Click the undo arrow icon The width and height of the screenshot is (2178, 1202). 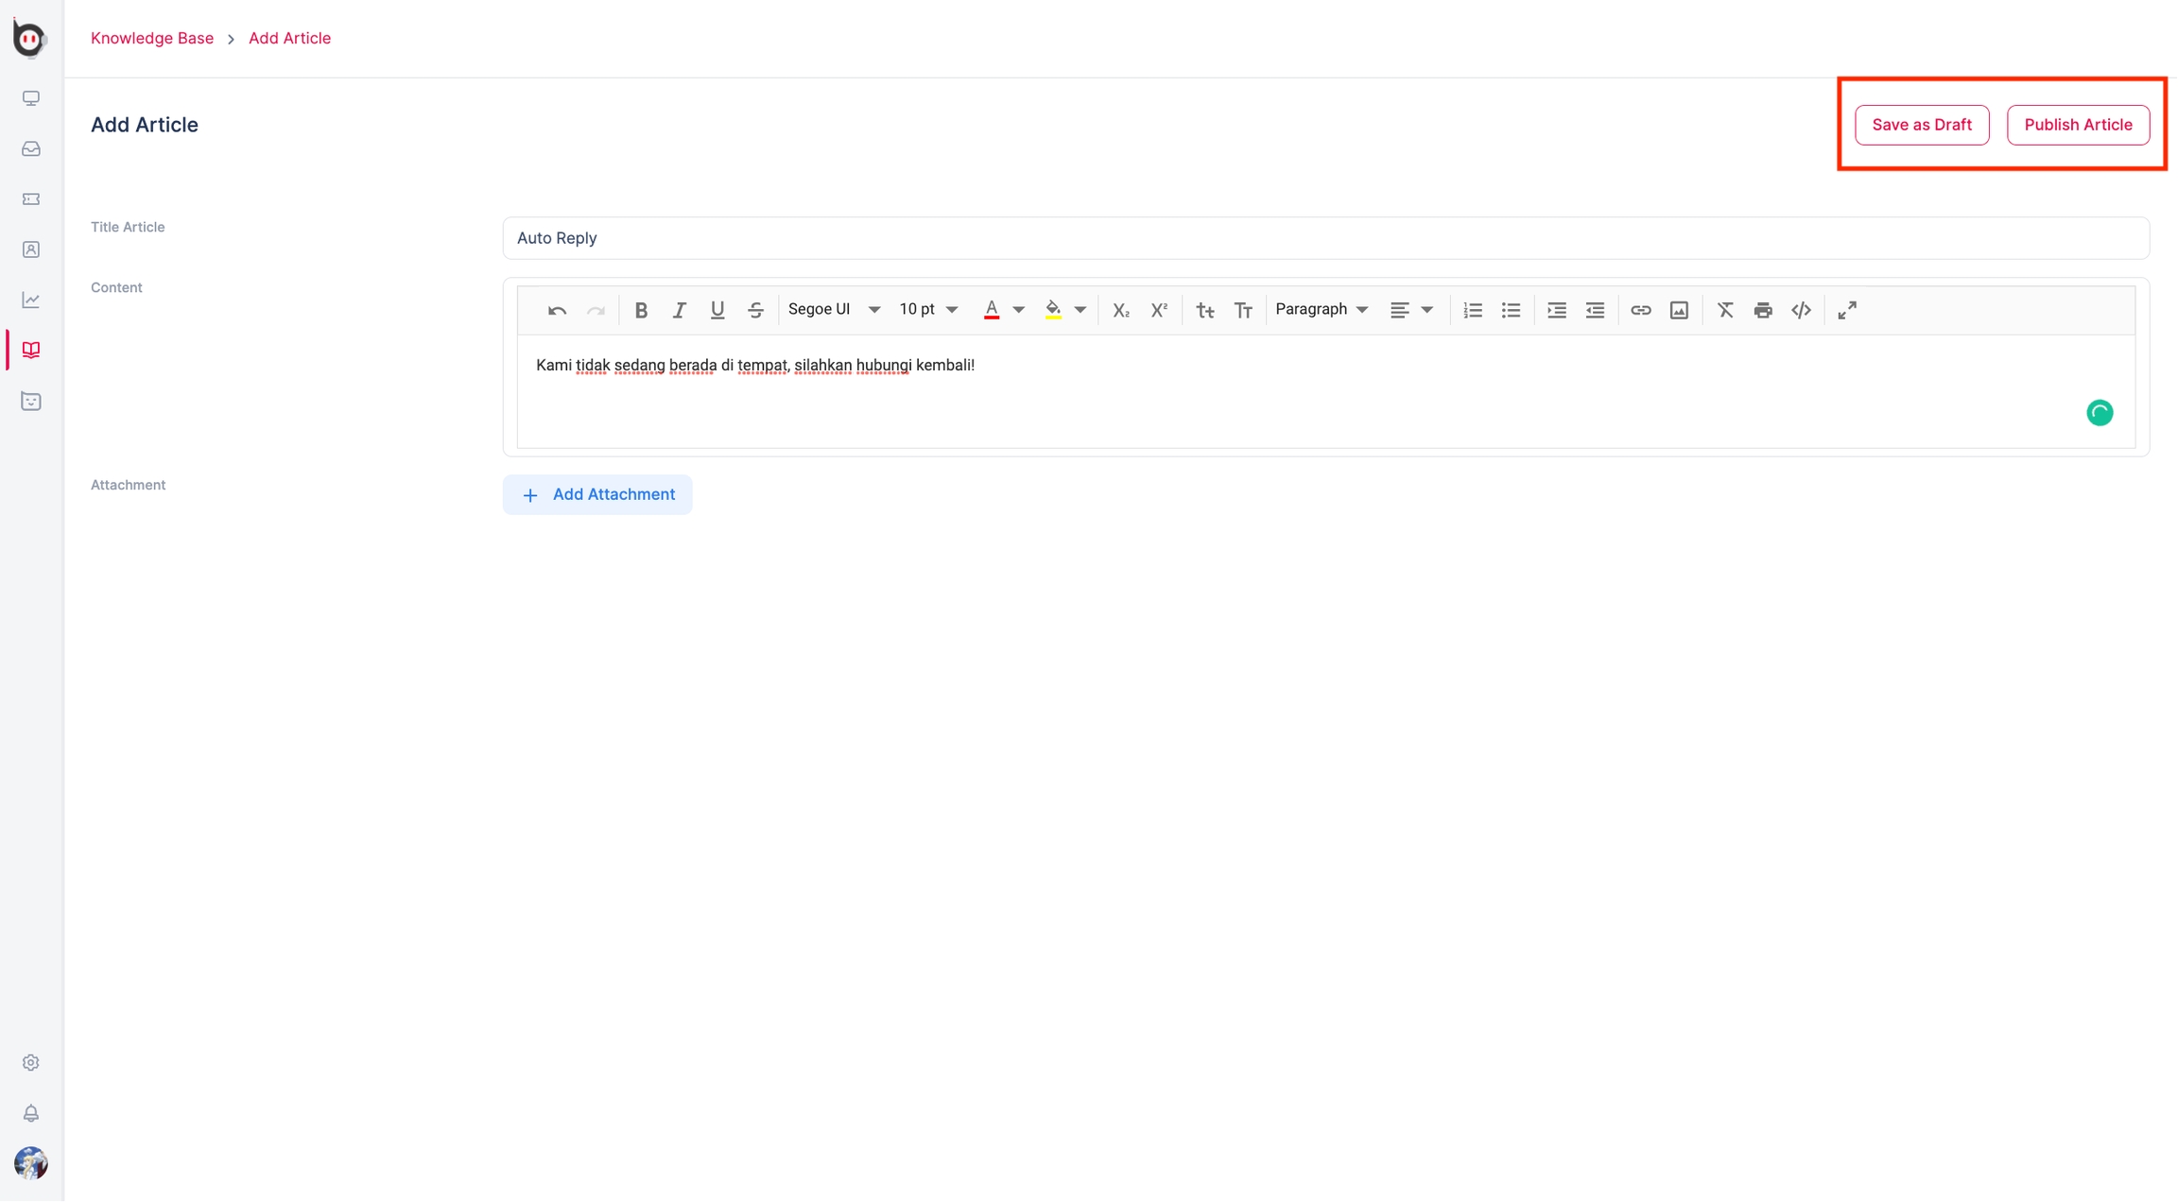pyautogui.click(x=557, y=310)
